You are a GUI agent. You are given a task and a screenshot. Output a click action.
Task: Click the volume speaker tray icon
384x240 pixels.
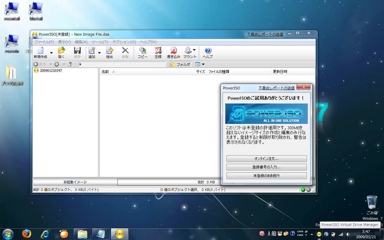(x=348, y=234)
